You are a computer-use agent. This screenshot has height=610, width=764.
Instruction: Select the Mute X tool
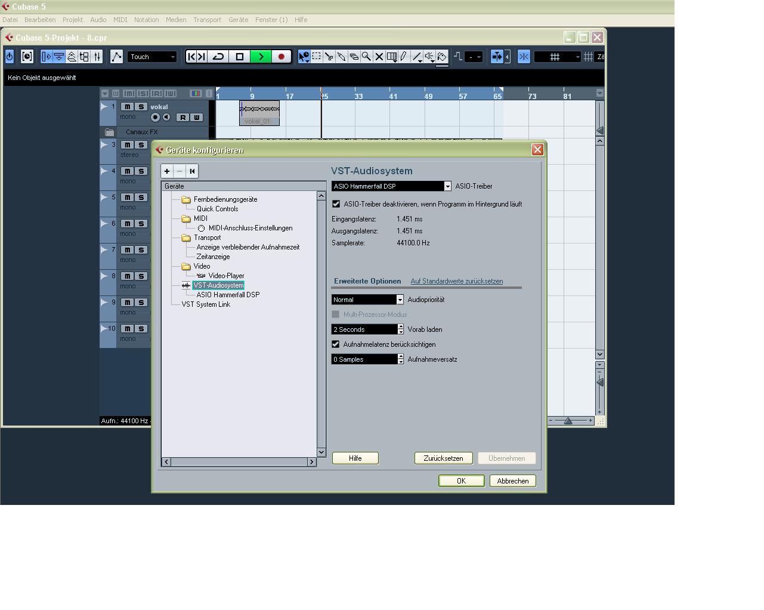pos(379,57)
